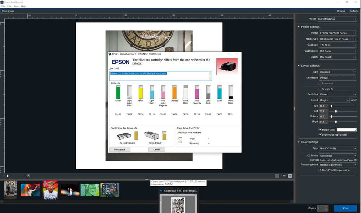Click the Light Cyan ink cartridge

pos(152,92)
